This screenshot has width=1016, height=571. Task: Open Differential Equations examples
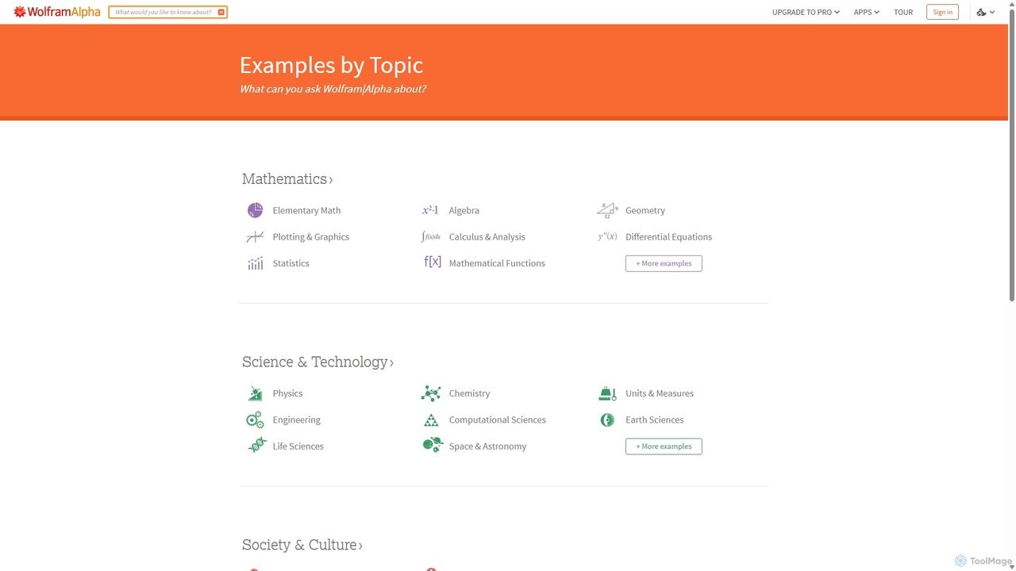668,236
